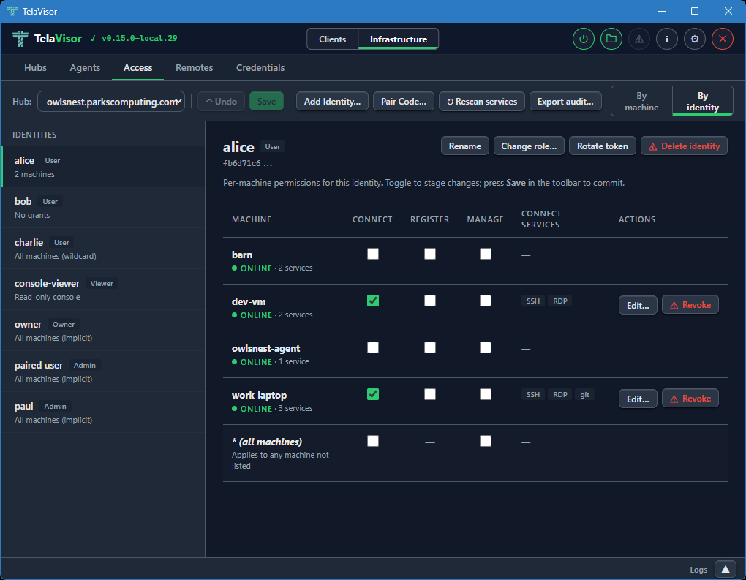Open the Credentials tab
This screenshot has width=746, height=580.
click(260, 67)
